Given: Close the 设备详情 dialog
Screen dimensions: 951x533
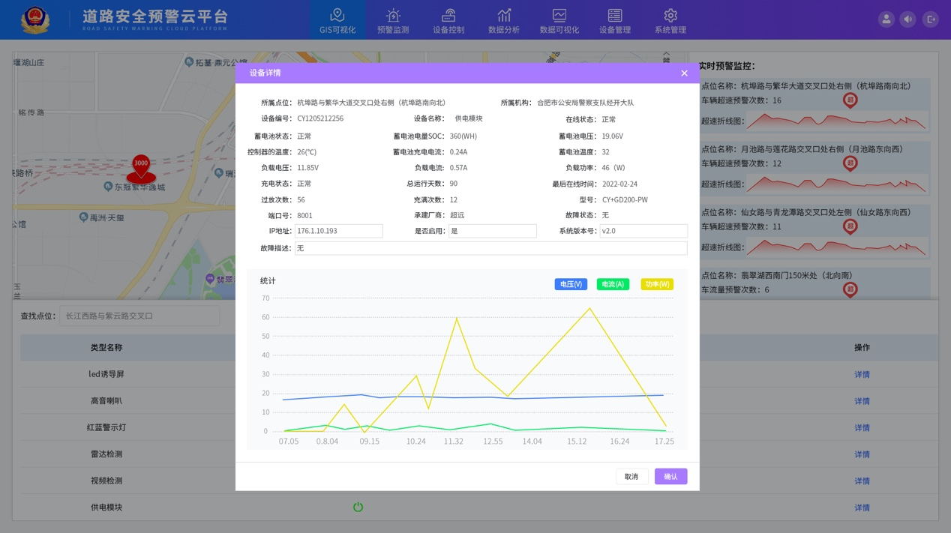Looking at the screenshot, I should tap(684, 73).
